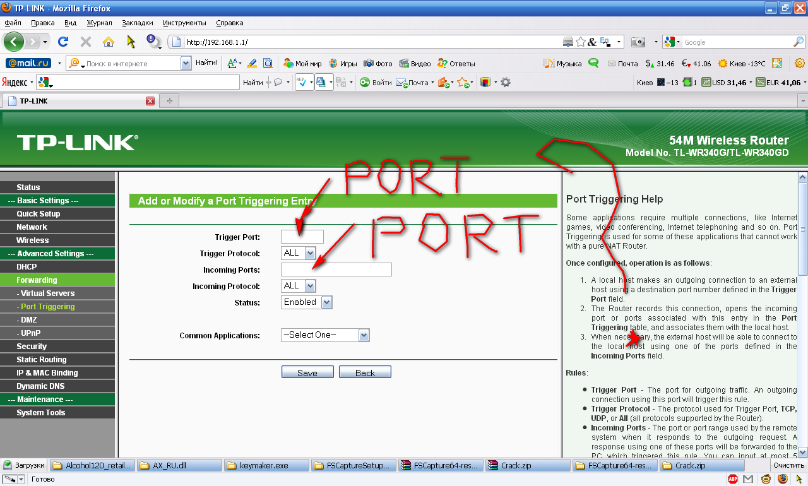Open the USD 31,46 rate dropdown

(x=749, y=82)
